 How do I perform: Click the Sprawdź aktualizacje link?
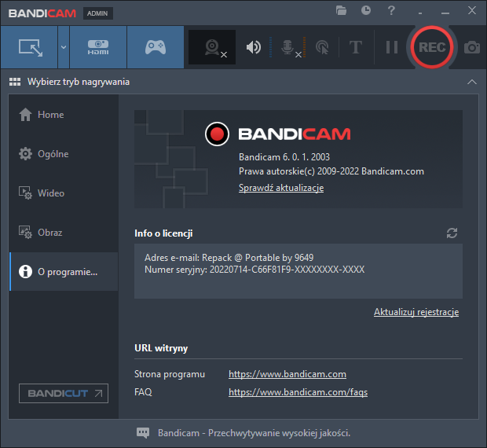tap(281, 188)
